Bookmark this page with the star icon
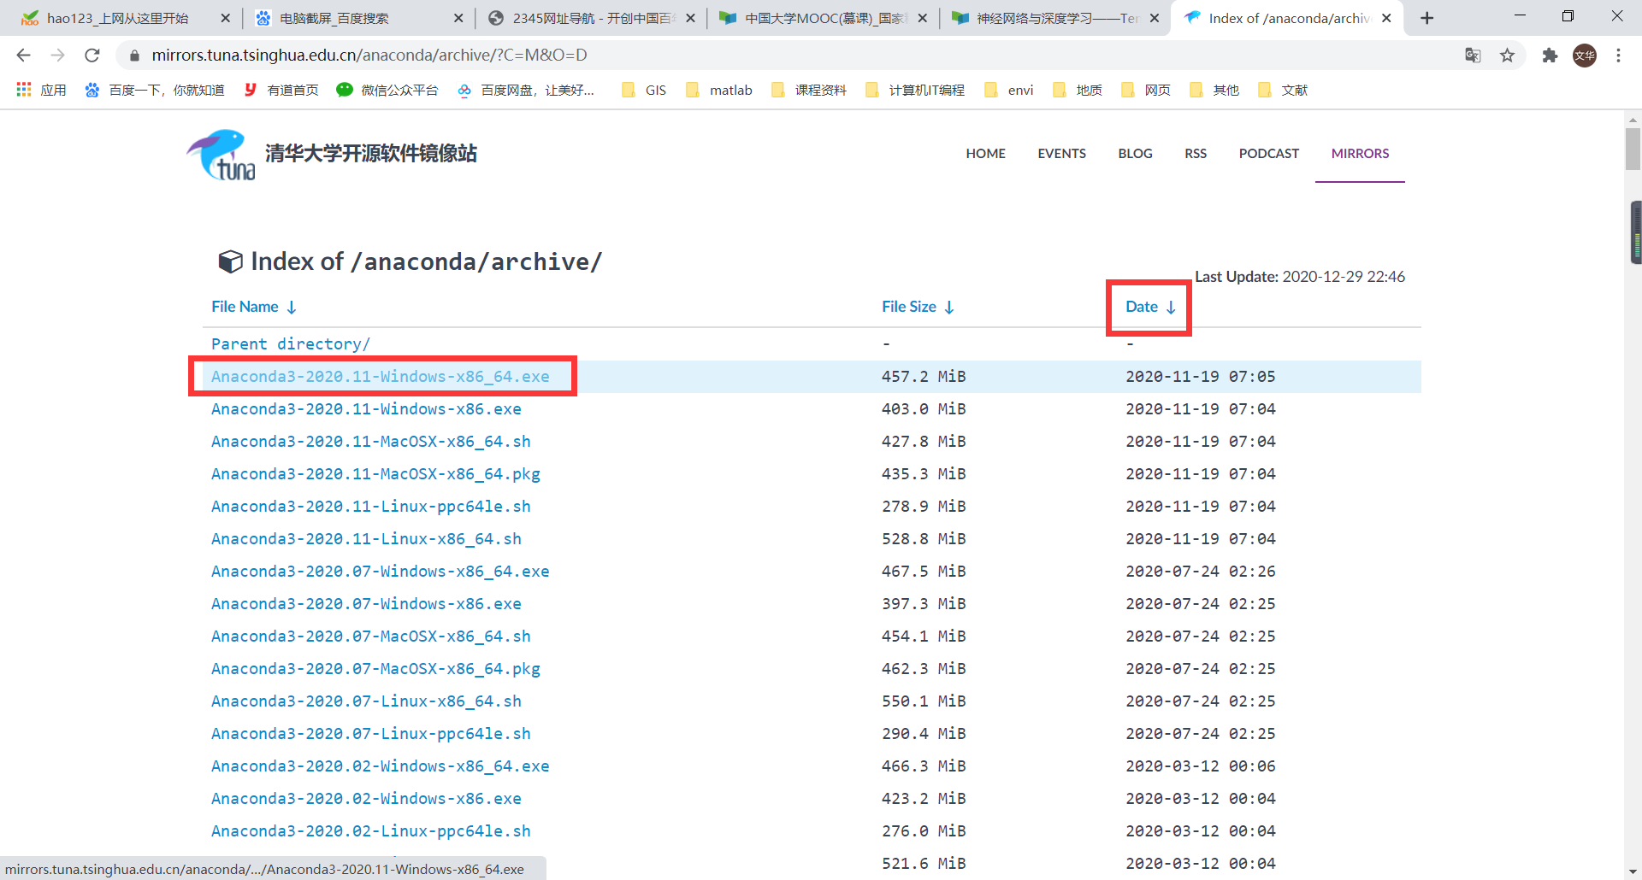 tap(1507, 56)
